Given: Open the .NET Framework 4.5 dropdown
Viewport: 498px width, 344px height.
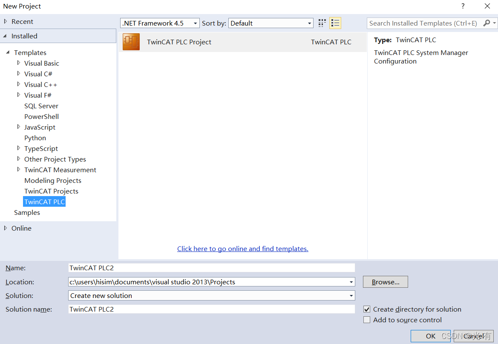Looking at the screenshot, I should point(160,23).
